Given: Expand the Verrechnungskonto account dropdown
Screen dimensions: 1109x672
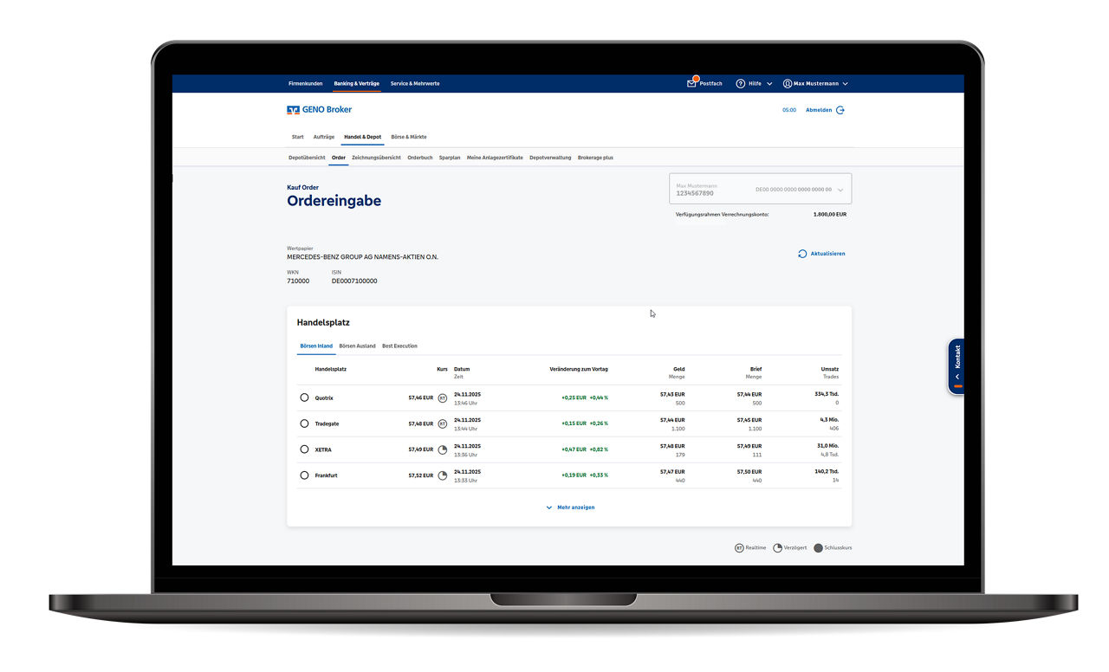Looking at the screenshot, I should pos(839,188).
